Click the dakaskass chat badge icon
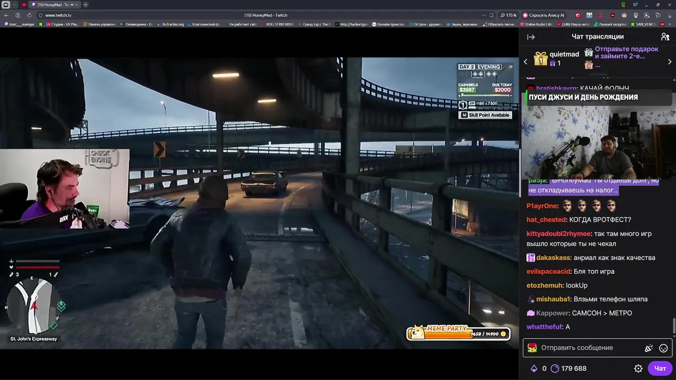The width and height of the screenshot is (676, 380). click(531, 258)
